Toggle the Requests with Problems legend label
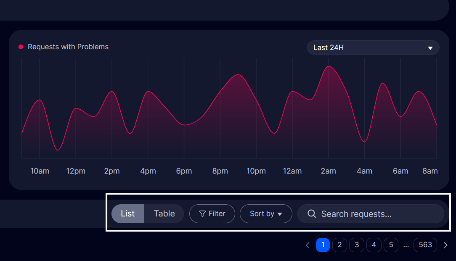The width and height of the screenshot is (456, 261). [x=68, y=47]
